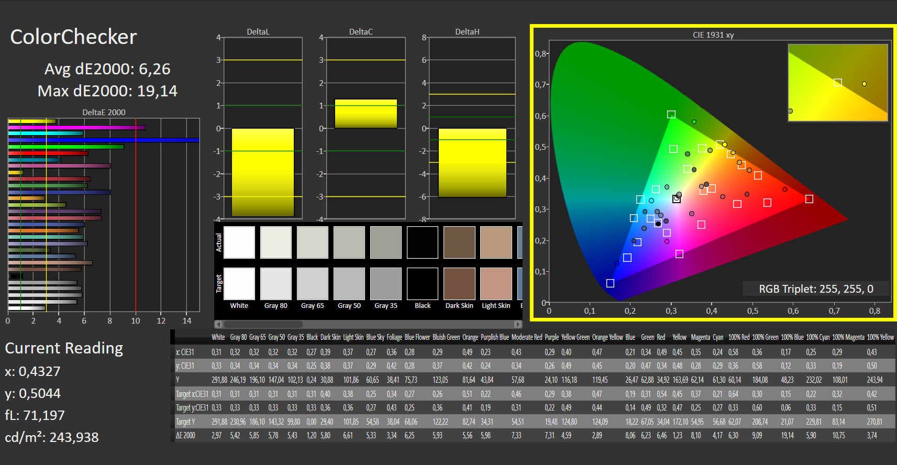Click the left scroll arrow below the swatches
Viewport: 897px width, 465px height.
[x=218, y=324]
